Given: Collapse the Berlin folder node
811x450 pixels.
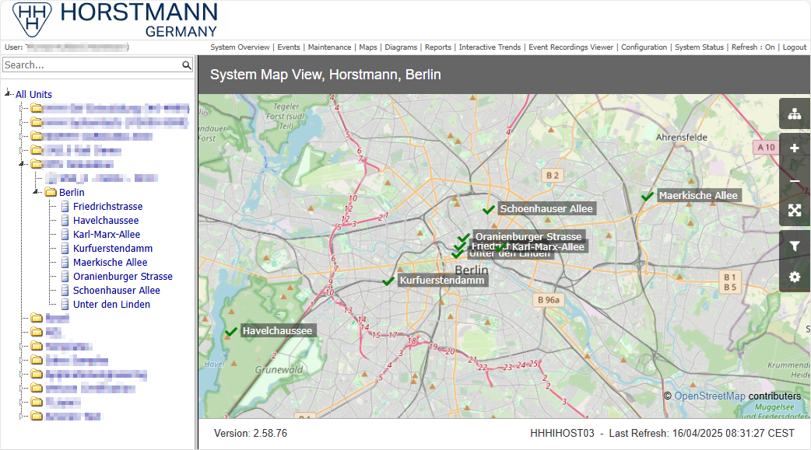Looking at the screenshot, I should pyautogui.click(x=36, y=192).
